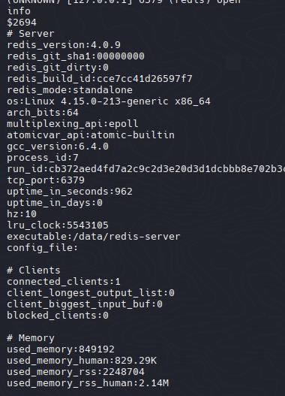Click the multiplexing_api:epoll line
Viewport: 285px width, 396px height.
(73, 124)
